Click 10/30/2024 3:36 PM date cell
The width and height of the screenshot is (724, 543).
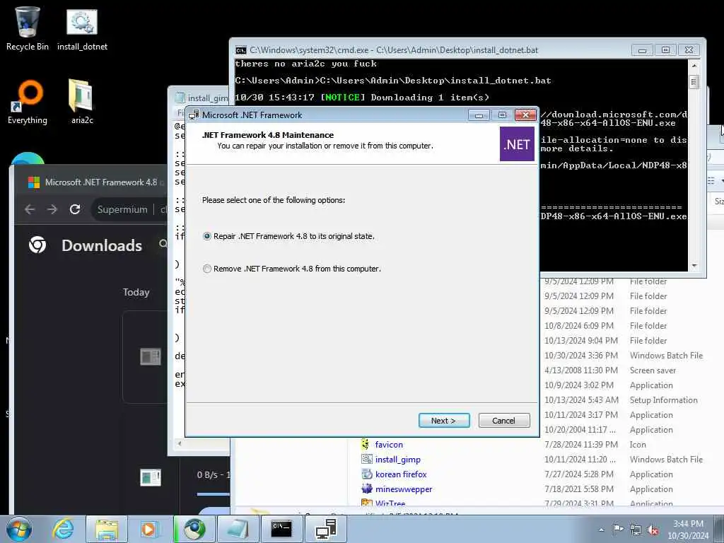click(x=581, y=356)
